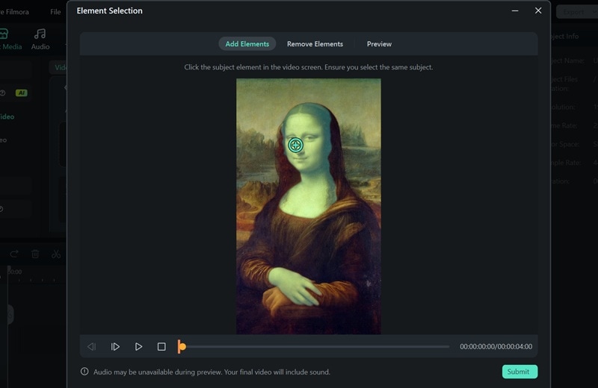This screenshot has width=598, height=388.
Task: Click the redo arrow in Filmora timeline toolbar
Action: click(14, 254)
